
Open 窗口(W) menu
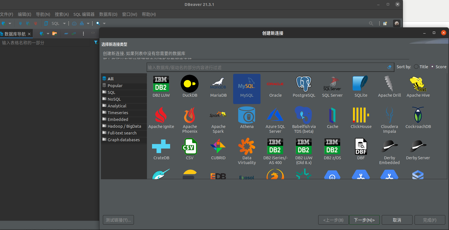(x=129, y=14)
